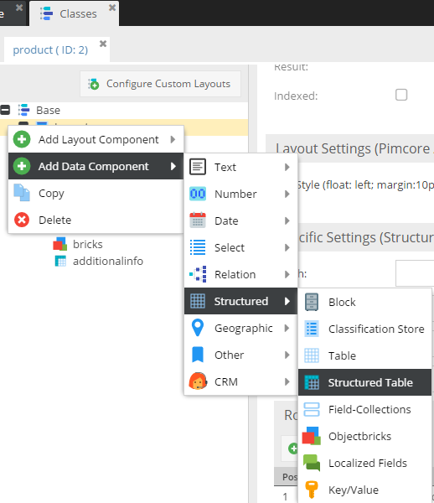Click the Objectbricks colored blocks icon
The height and width of the screenshot is (503, 434).
click(x=311, y=436)
